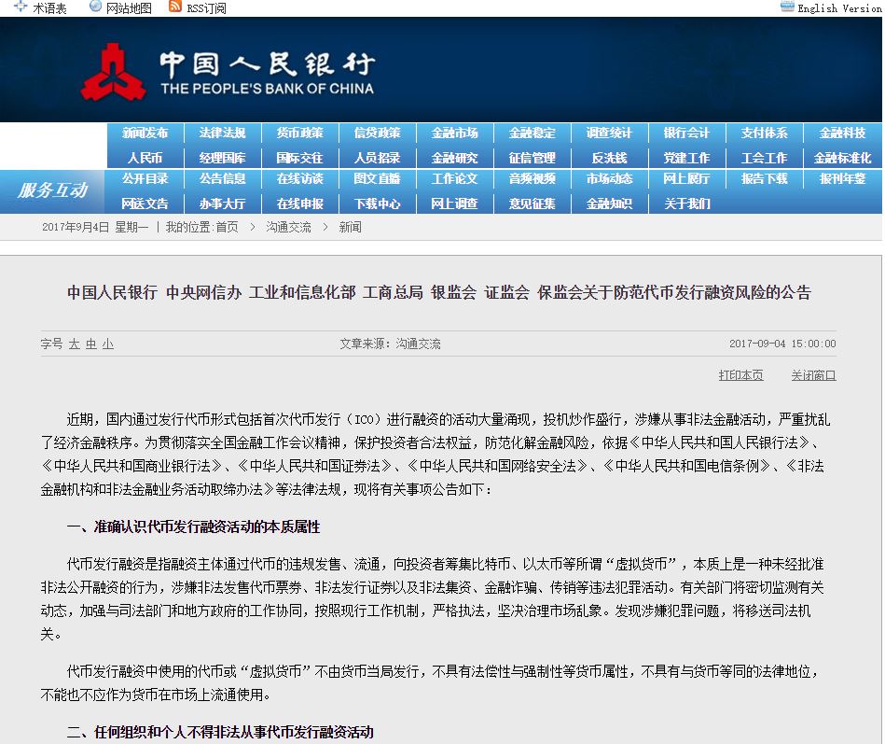Click the orange RSS feed icon

coord(175,7)
